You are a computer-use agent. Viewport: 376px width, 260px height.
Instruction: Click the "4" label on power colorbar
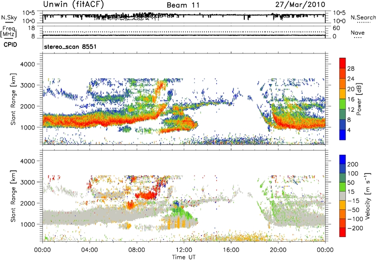point(349,130)
